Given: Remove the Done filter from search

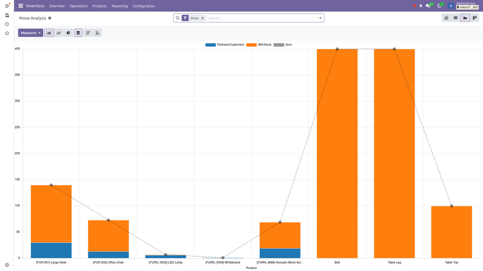Looking at the screenshot, I should 203,18.
